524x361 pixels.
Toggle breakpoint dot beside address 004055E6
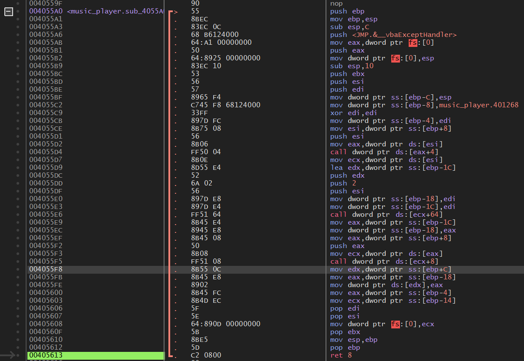[18, 215]
